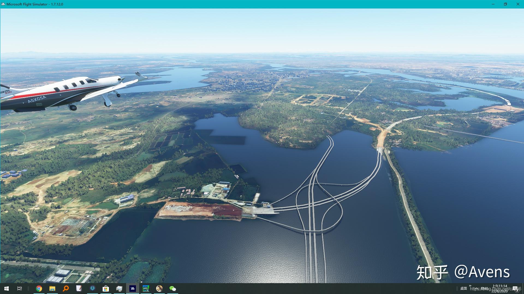Open the notepad-with-pen taskbar app
This screenshot has height=294, width=524.
click(x=79, y=289)
